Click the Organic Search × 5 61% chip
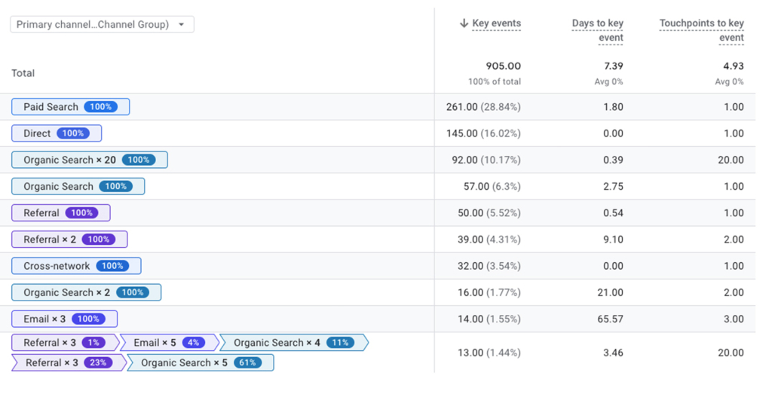This screenshot has width=772, height=394. 201,362
